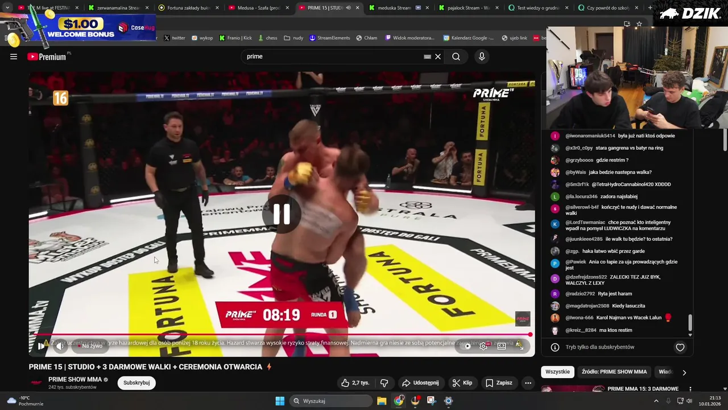Viewport: 728px width, 410px height.
Task: Click the paused overlay icon in video center
Action: (x=282, y=214)
